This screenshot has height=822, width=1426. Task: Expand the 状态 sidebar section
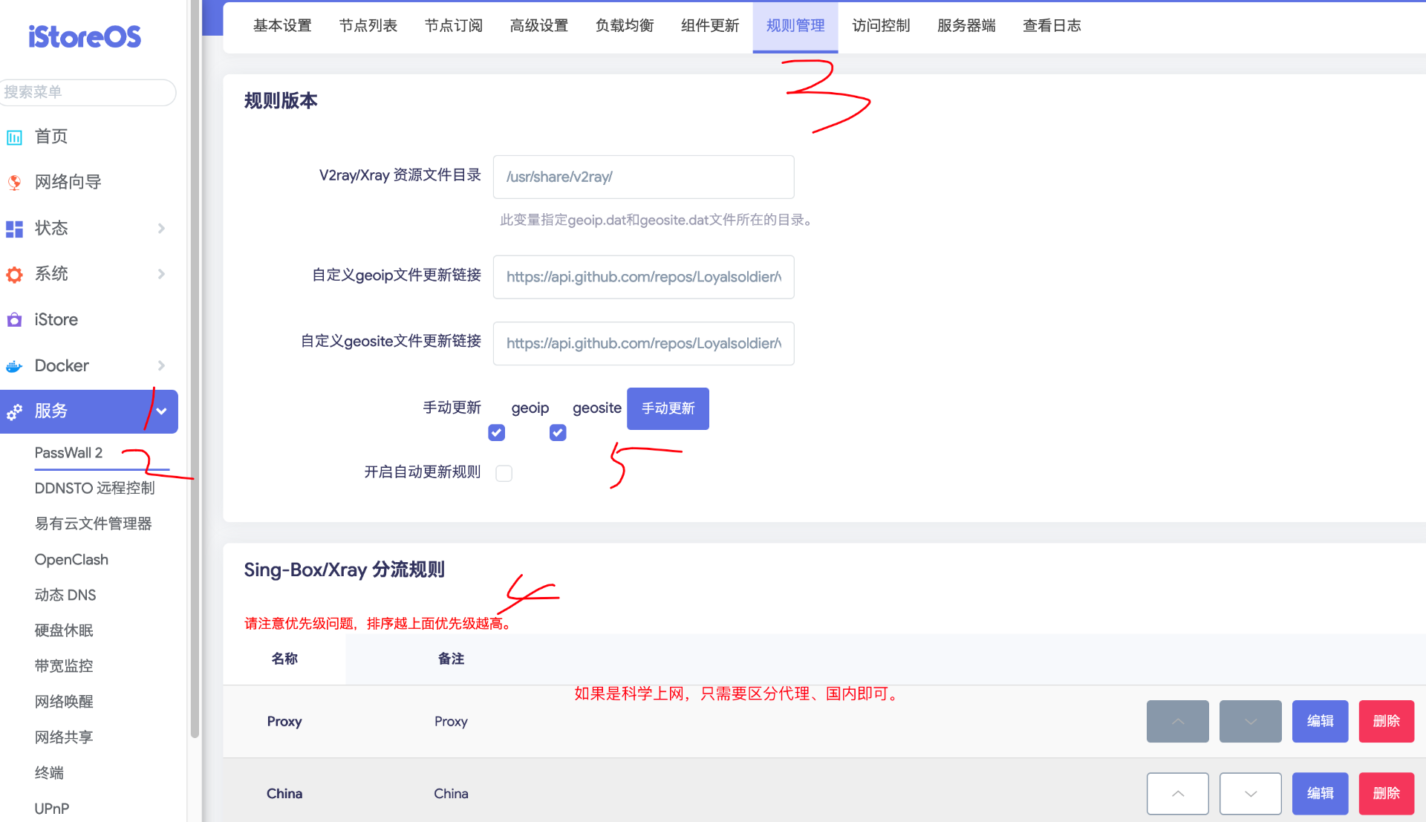tap(162, 229)
